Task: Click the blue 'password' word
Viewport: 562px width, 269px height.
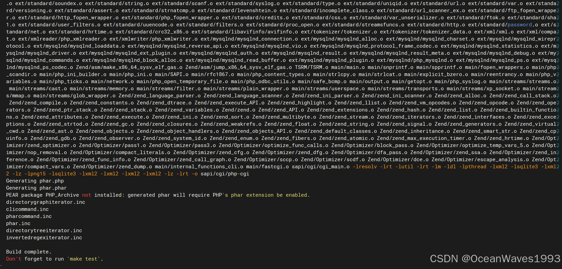Action: click(x=520, y=25)
